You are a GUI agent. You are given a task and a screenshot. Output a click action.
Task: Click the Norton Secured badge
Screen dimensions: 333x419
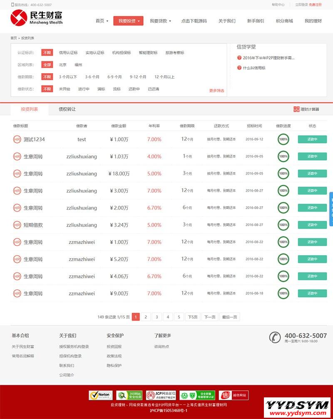coord(100,395)
